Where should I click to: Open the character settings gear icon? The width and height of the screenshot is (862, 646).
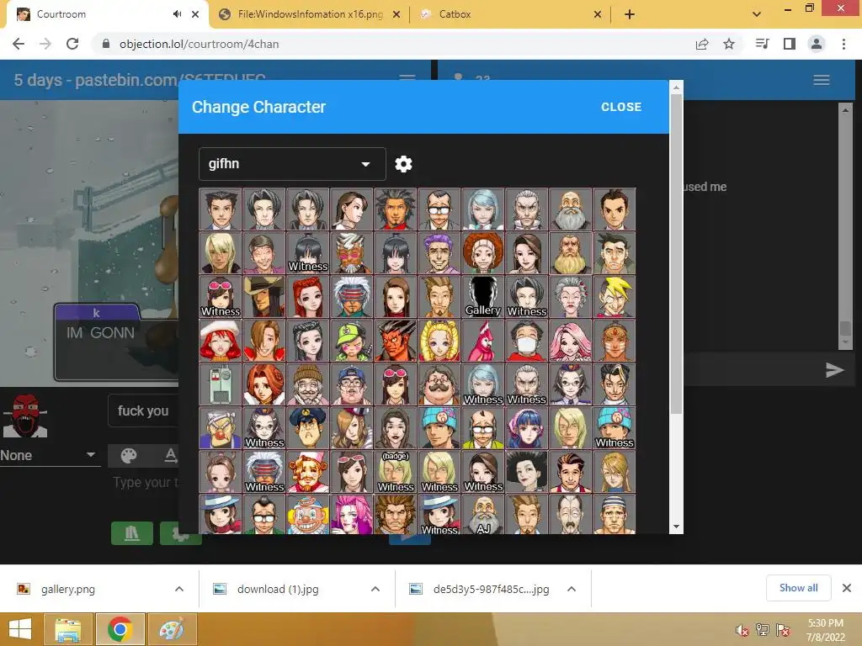(403, 164)
